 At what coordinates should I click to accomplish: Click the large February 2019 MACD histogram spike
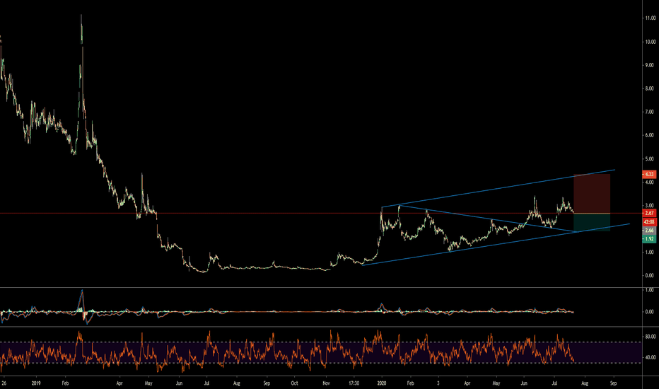tap(82, 301)
